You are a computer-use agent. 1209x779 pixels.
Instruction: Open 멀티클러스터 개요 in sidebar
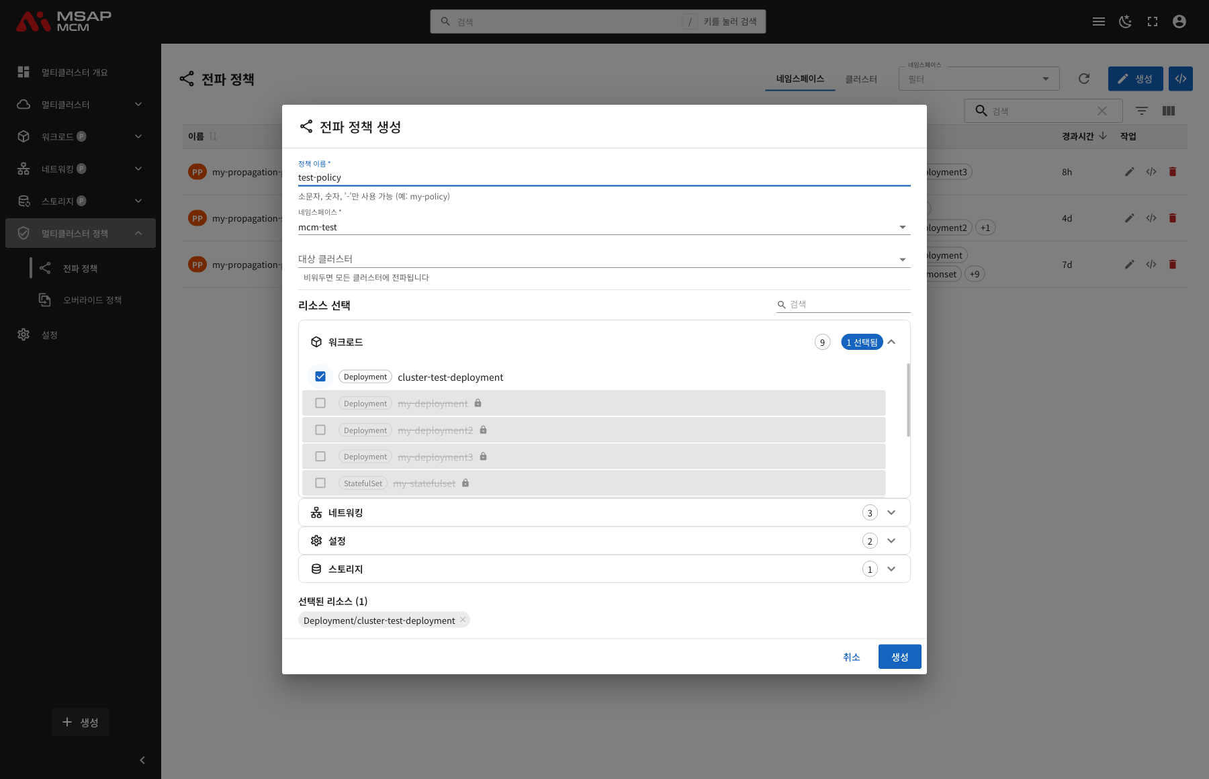[x=81, y=72]
